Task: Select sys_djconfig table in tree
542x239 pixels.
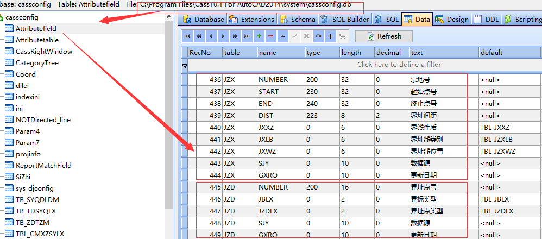Action: pyautogui.click(x=35, y=188)
